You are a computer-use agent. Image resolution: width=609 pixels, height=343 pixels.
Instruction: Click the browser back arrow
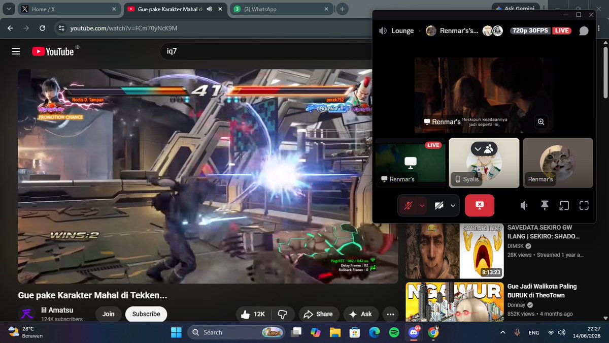click(10, 28)
